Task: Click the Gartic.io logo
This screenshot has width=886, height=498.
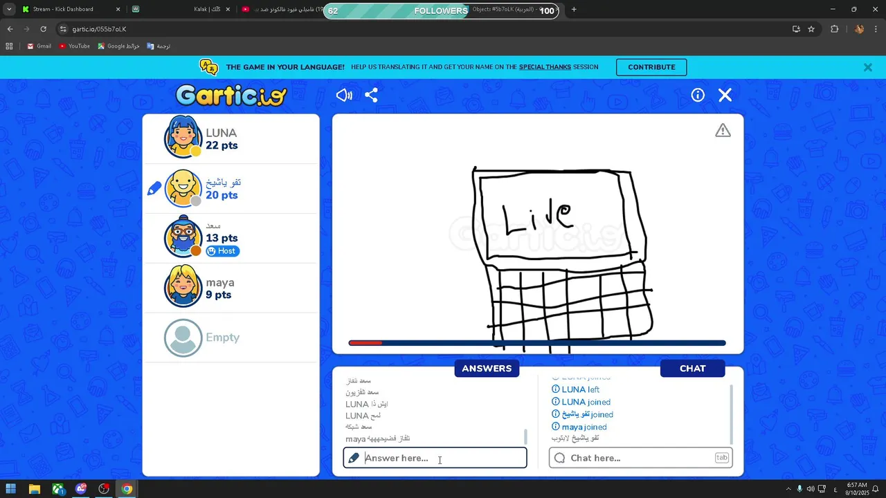Action: point(231,95)
